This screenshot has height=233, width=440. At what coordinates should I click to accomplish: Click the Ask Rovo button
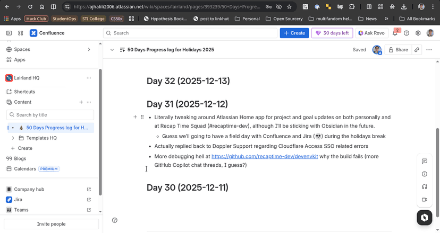click(x=371, y=33)
